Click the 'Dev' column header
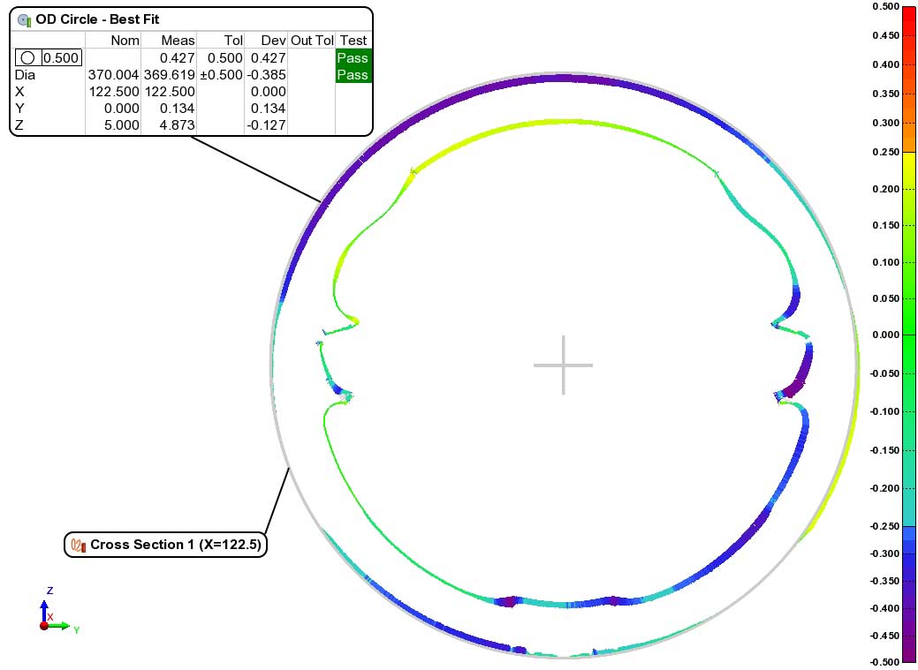918x670 pixels. (273, 41)
